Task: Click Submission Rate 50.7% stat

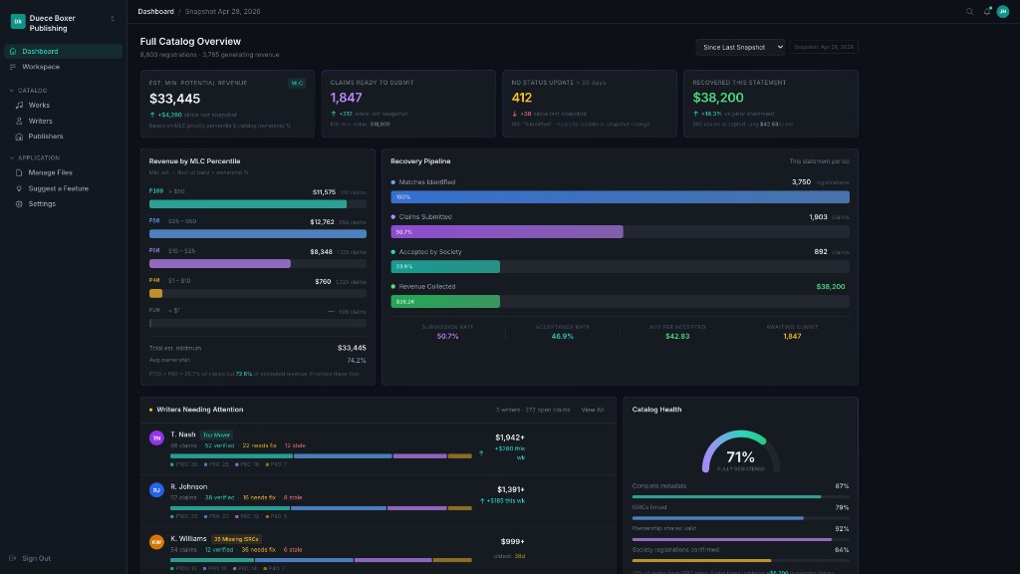Action: 447,333
